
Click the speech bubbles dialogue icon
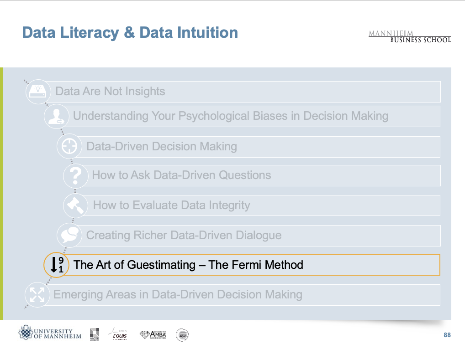(x=69, y=235)
